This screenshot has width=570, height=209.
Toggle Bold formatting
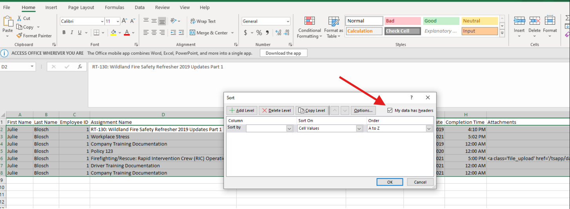point(64,33)
